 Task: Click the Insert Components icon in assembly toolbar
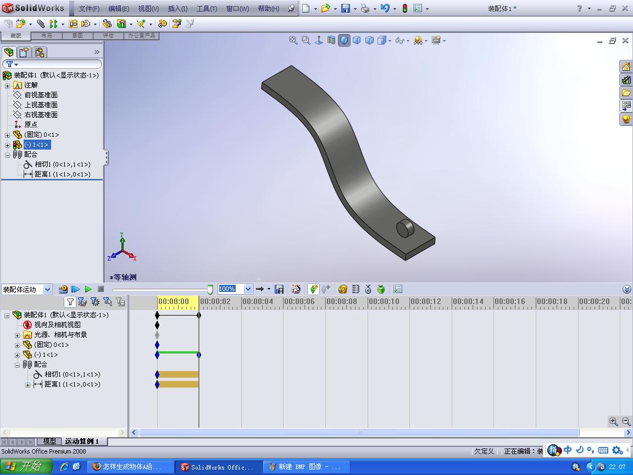click(21, 24)
